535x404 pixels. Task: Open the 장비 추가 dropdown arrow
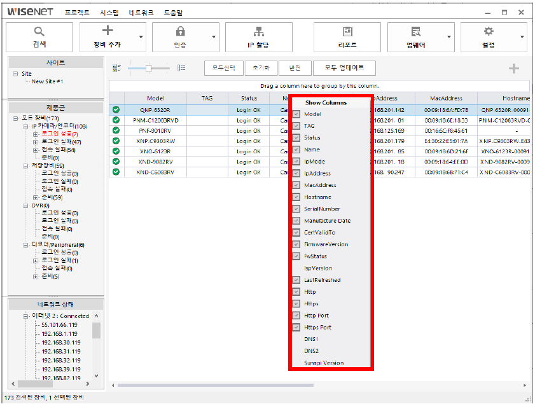[x=141, y=38]
